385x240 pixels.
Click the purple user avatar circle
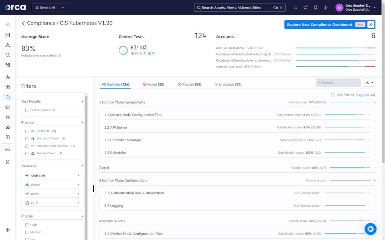click(x=339, y=7)
